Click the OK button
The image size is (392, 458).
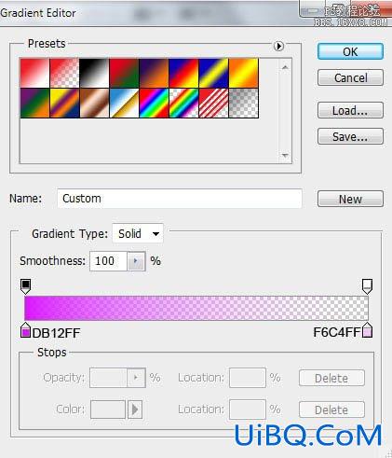[350, 51]
